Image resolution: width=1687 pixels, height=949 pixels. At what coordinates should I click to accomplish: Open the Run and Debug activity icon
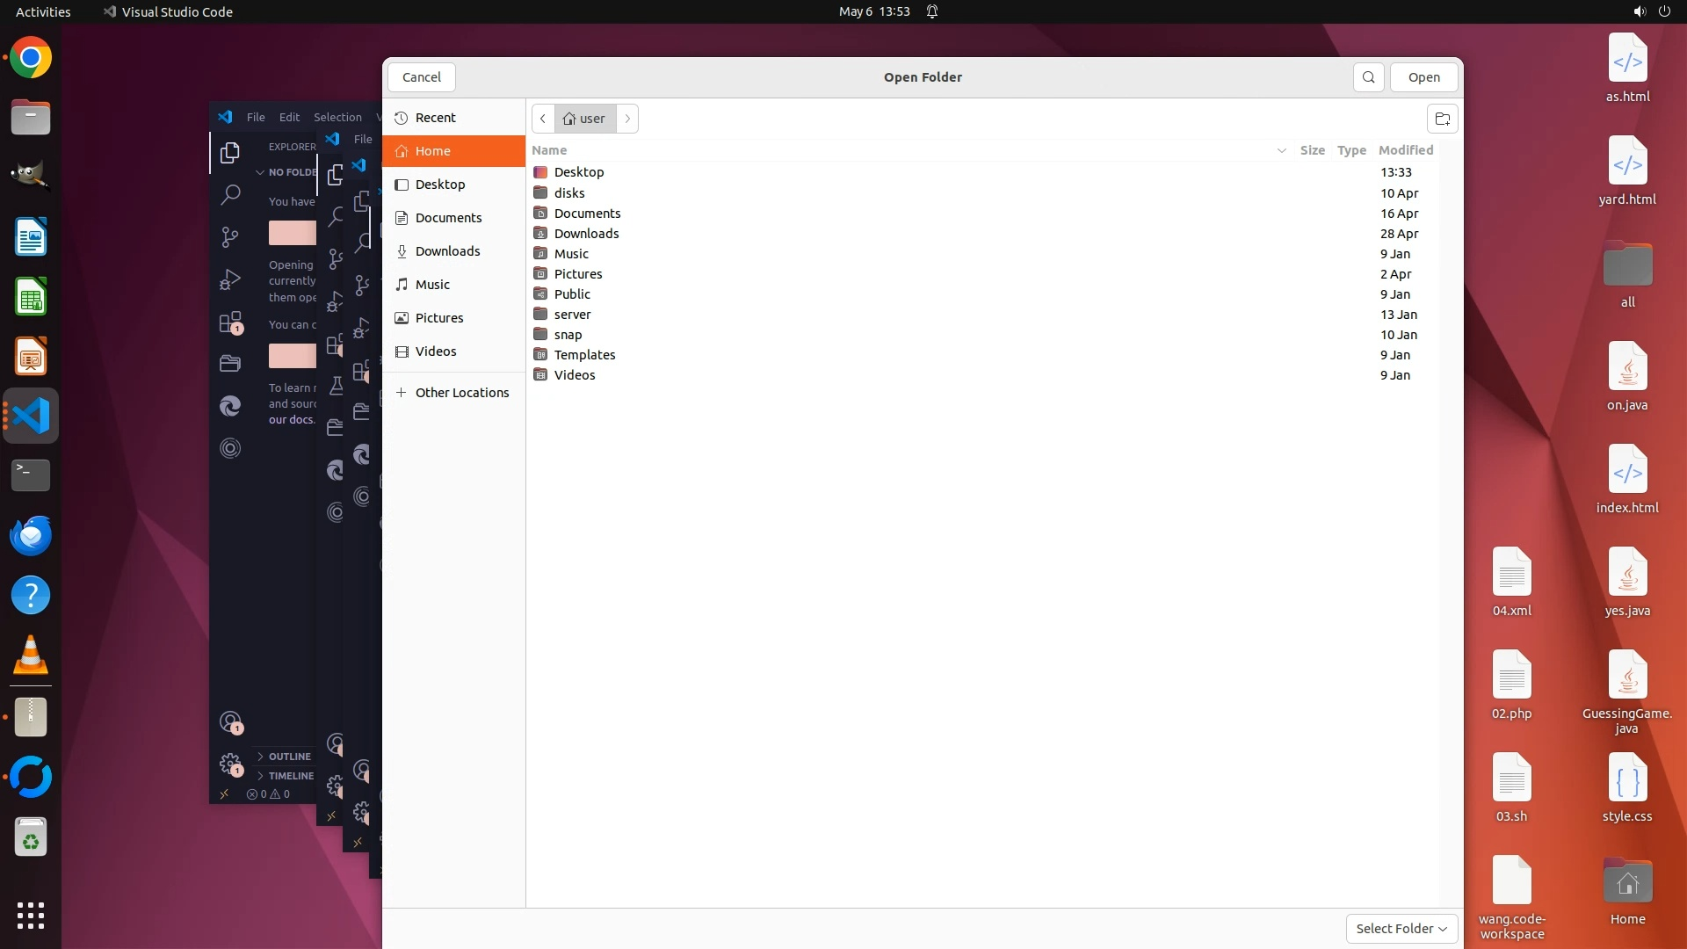pyautogui.click(x=230, y=279)
